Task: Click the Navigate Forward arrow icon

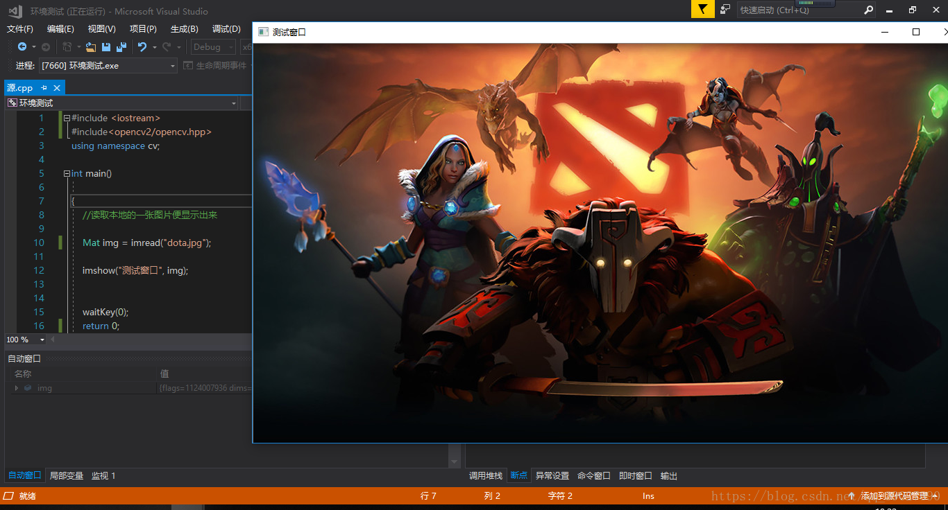Action: click(x=46, y=46)
